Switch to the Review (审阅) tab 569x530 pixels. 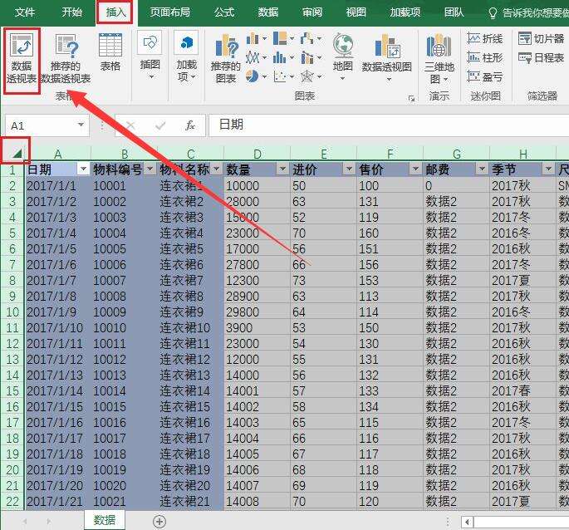coord(312,12)
